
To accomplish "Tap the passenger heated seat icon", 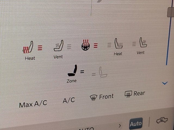I will pyautogui.click(x=119, y=44).
